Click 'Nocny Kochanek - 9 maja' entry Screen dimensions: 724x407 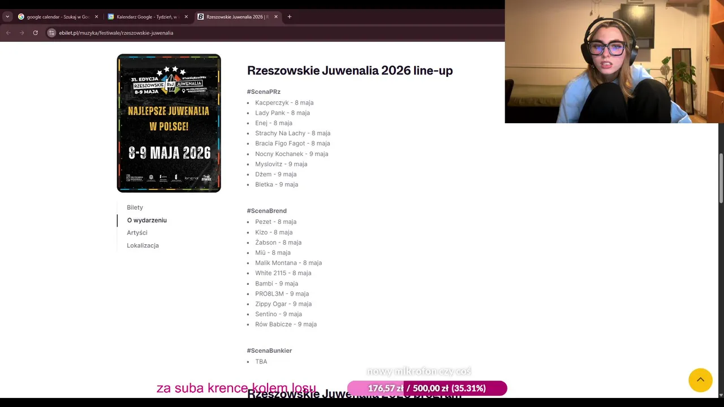[x=291, y=154]
